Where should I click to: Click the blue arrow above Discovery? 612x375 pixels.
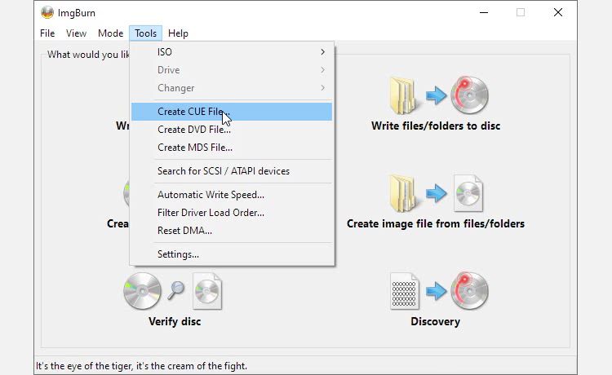point(436,291)
